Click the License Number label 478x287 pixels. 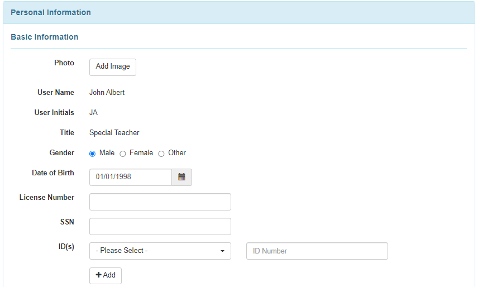[47, 197]
